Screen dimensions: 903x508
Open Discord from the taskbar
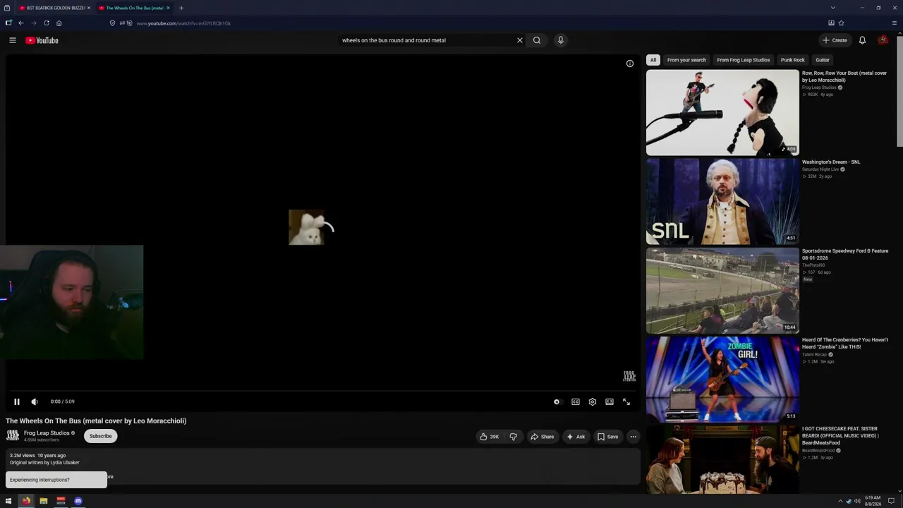coord(78,501)
